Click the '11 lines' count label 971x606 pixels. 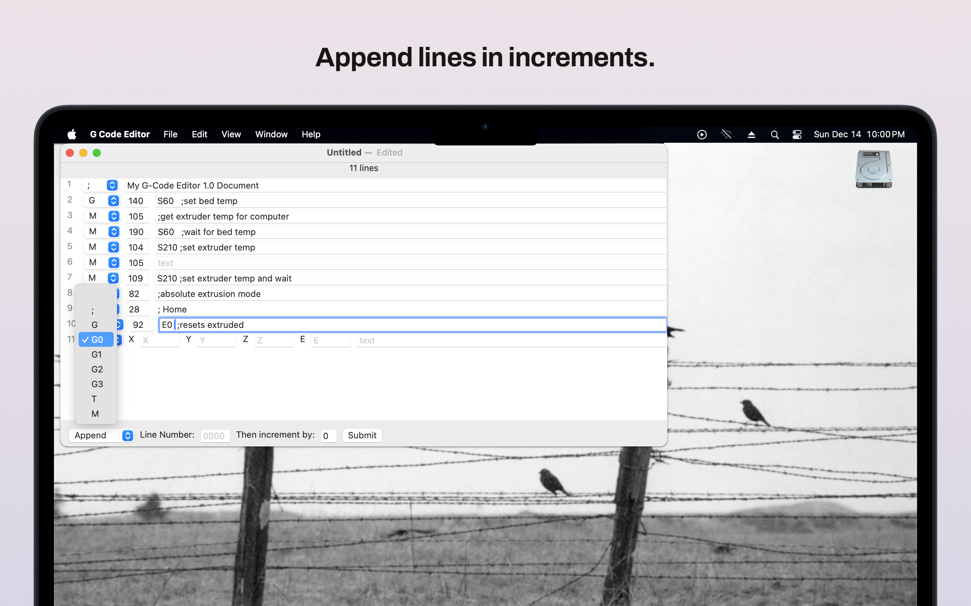pos(363,168)
